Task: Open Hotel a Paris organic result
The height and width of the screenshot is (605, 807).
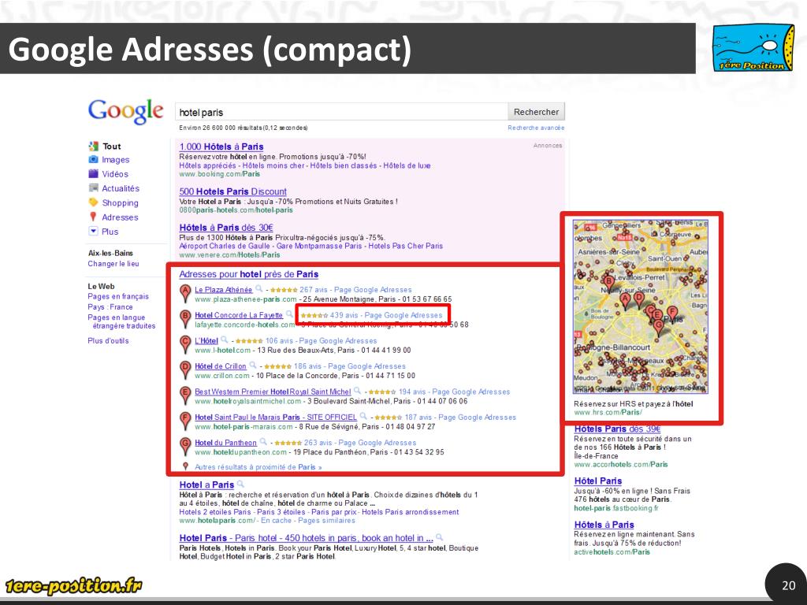Action: [x=206, y=484]
